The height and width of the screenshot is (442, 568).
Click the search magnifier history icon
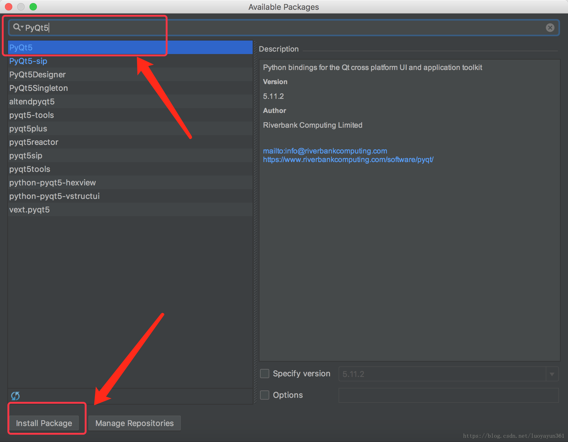tap(18, 27)
